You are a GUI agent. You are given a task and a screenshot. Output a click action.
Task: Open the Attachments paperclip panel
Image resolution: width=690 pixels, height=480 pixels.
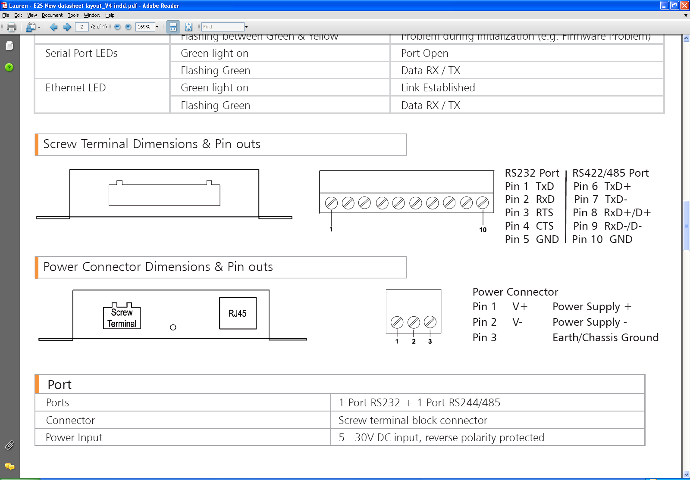9,446
